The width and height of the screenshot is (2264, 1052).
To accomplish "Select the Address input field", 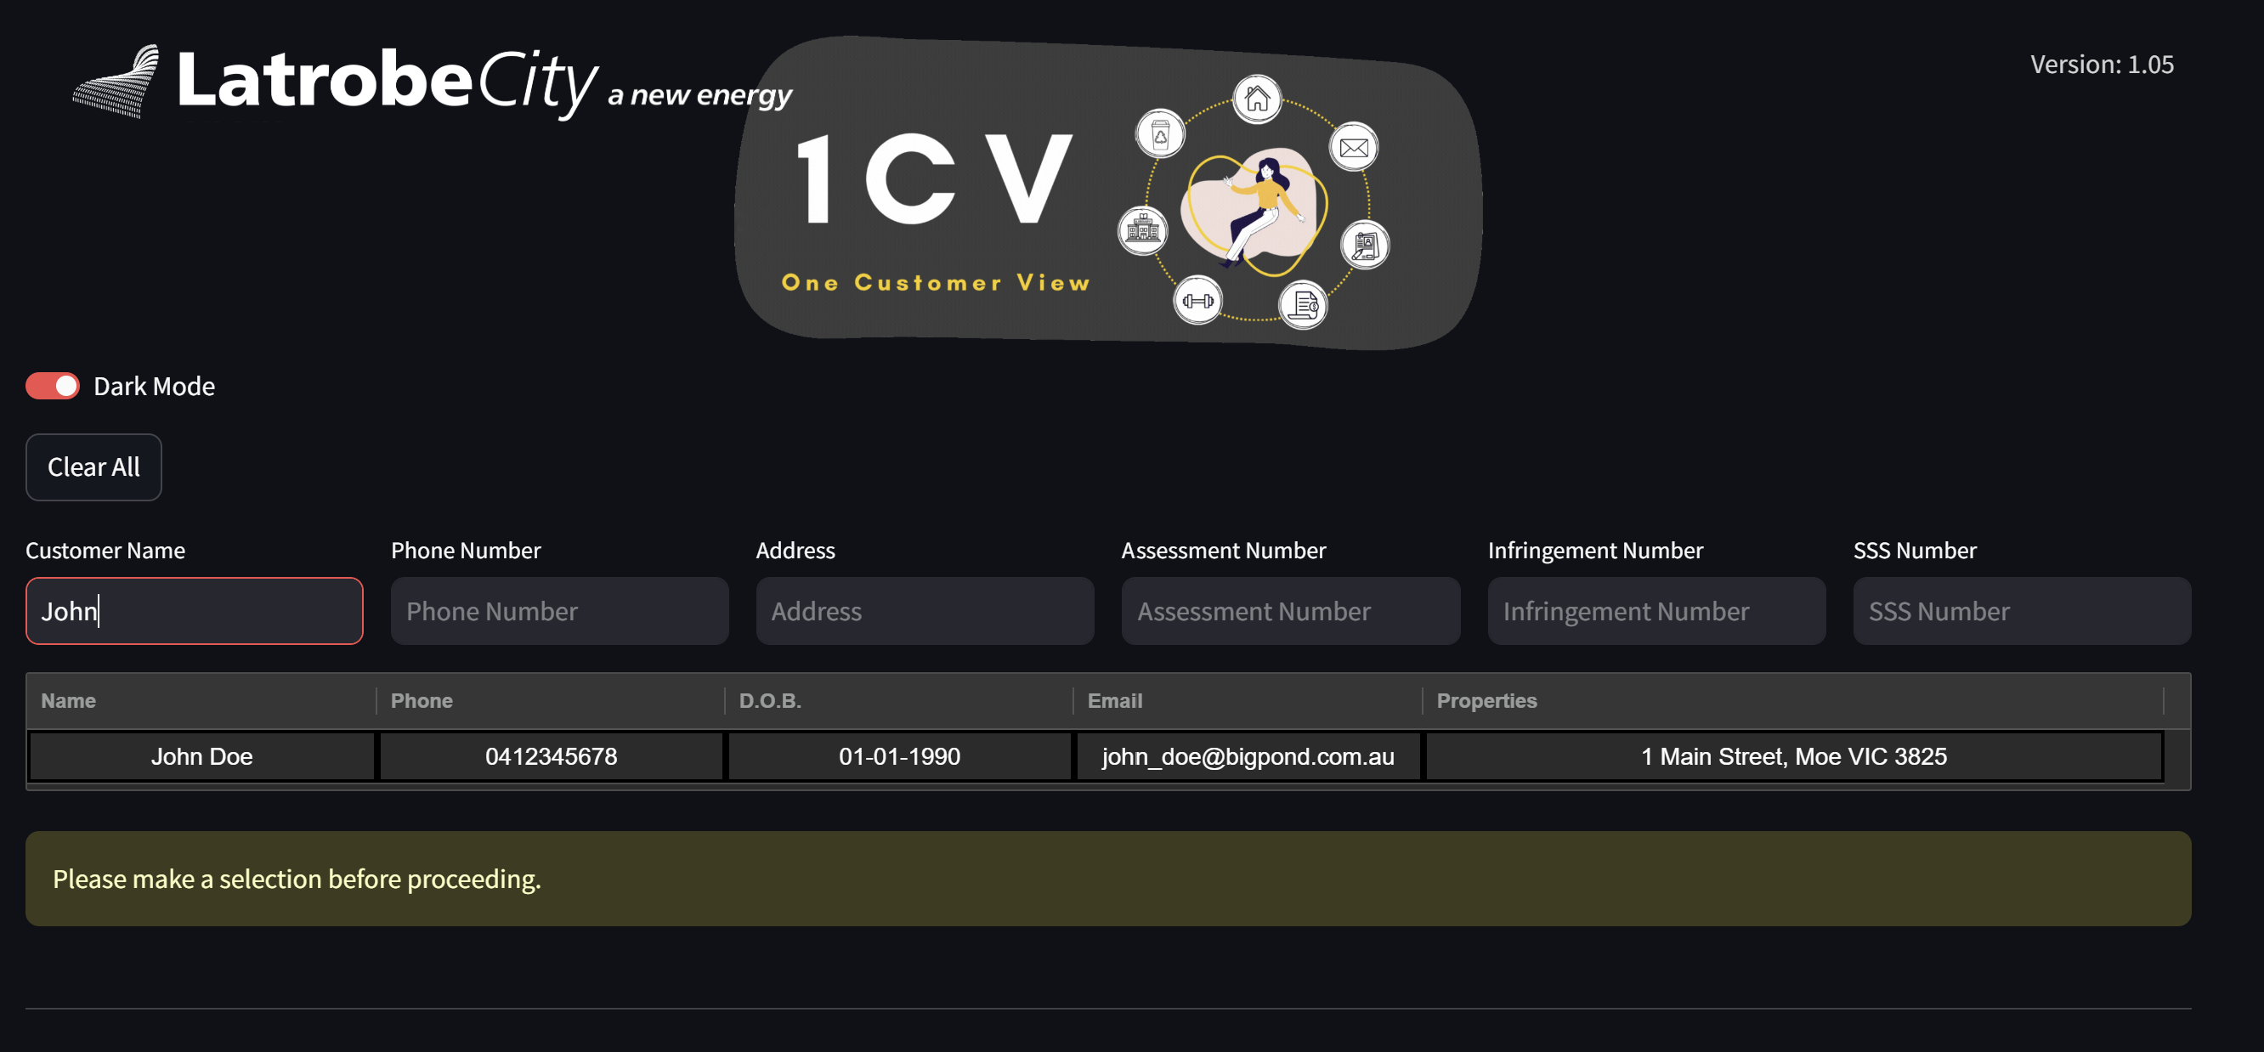I will coord(925,611).
